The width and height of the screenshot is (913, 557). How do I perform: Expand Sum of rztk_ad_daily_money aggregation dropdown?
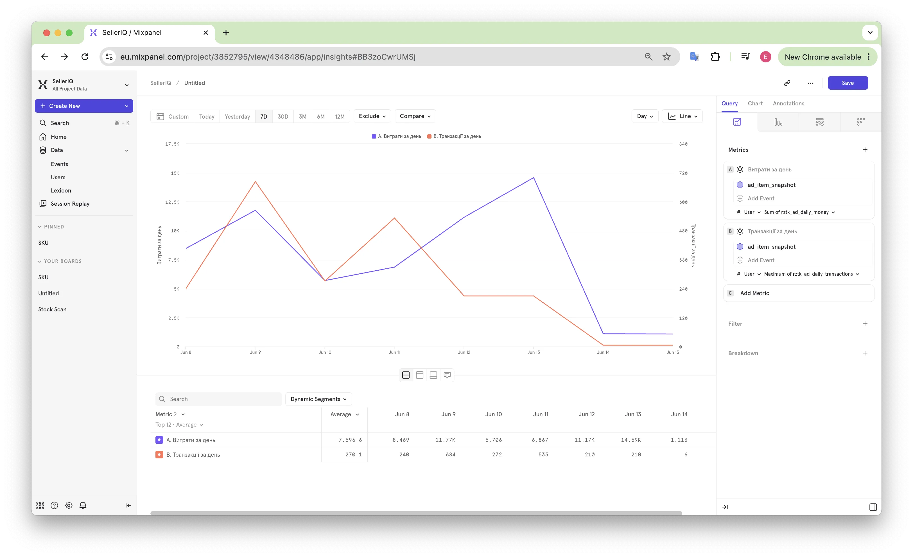point(799,212)
